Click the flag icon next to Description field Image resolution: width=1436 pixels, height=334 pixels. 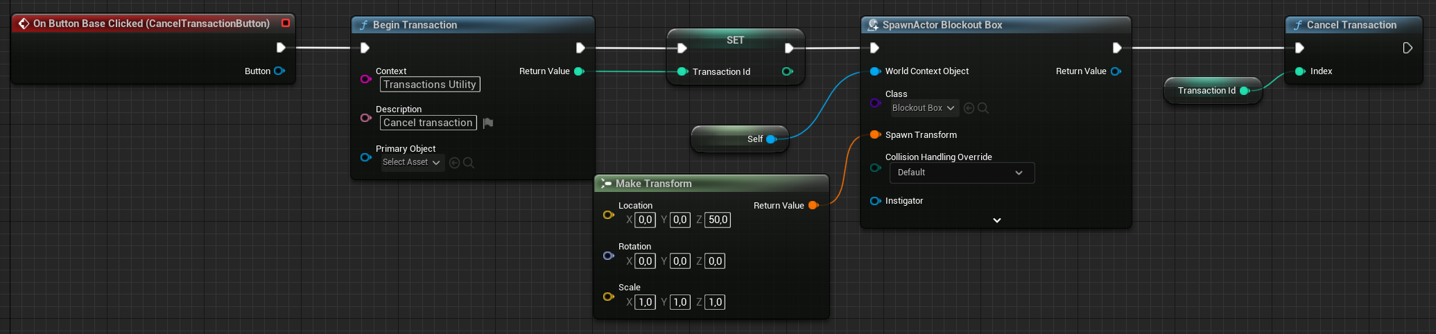[488, 123]
